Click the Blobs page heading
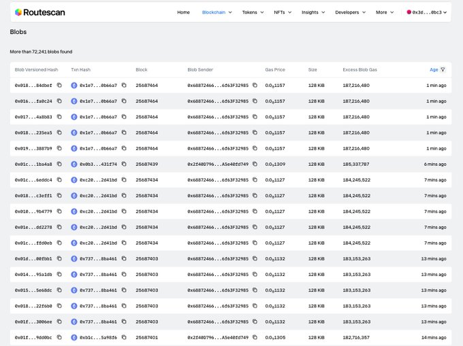Screen dimensions: 463x346 18,32
